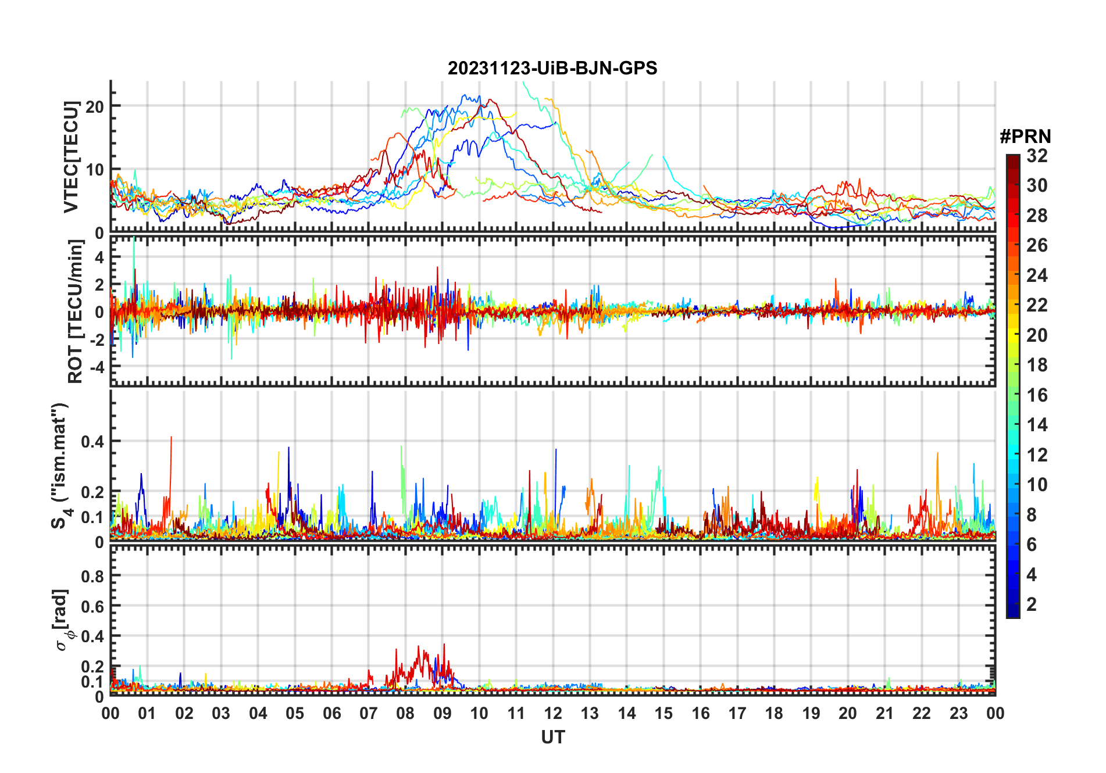Click the sigma-phi axis tick label 0.6

[x=92, y=606]
